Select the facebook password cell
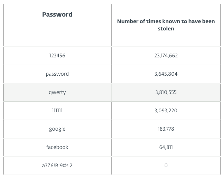This screenshot has height=179, width=224. [57, 147]
